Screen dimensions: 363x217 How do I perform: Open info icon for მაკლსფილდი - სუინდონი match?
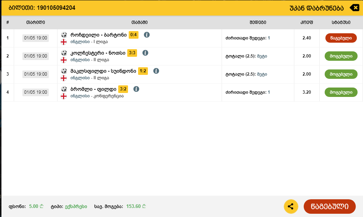[156, 71]
